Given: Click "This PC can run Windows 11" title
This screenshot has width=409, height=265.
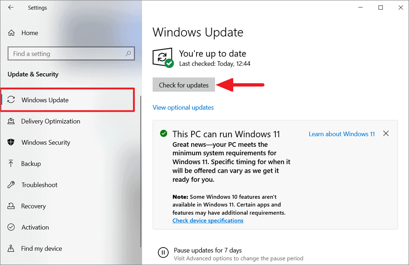Looking at the screenshot, I should (x=226, y=134).
